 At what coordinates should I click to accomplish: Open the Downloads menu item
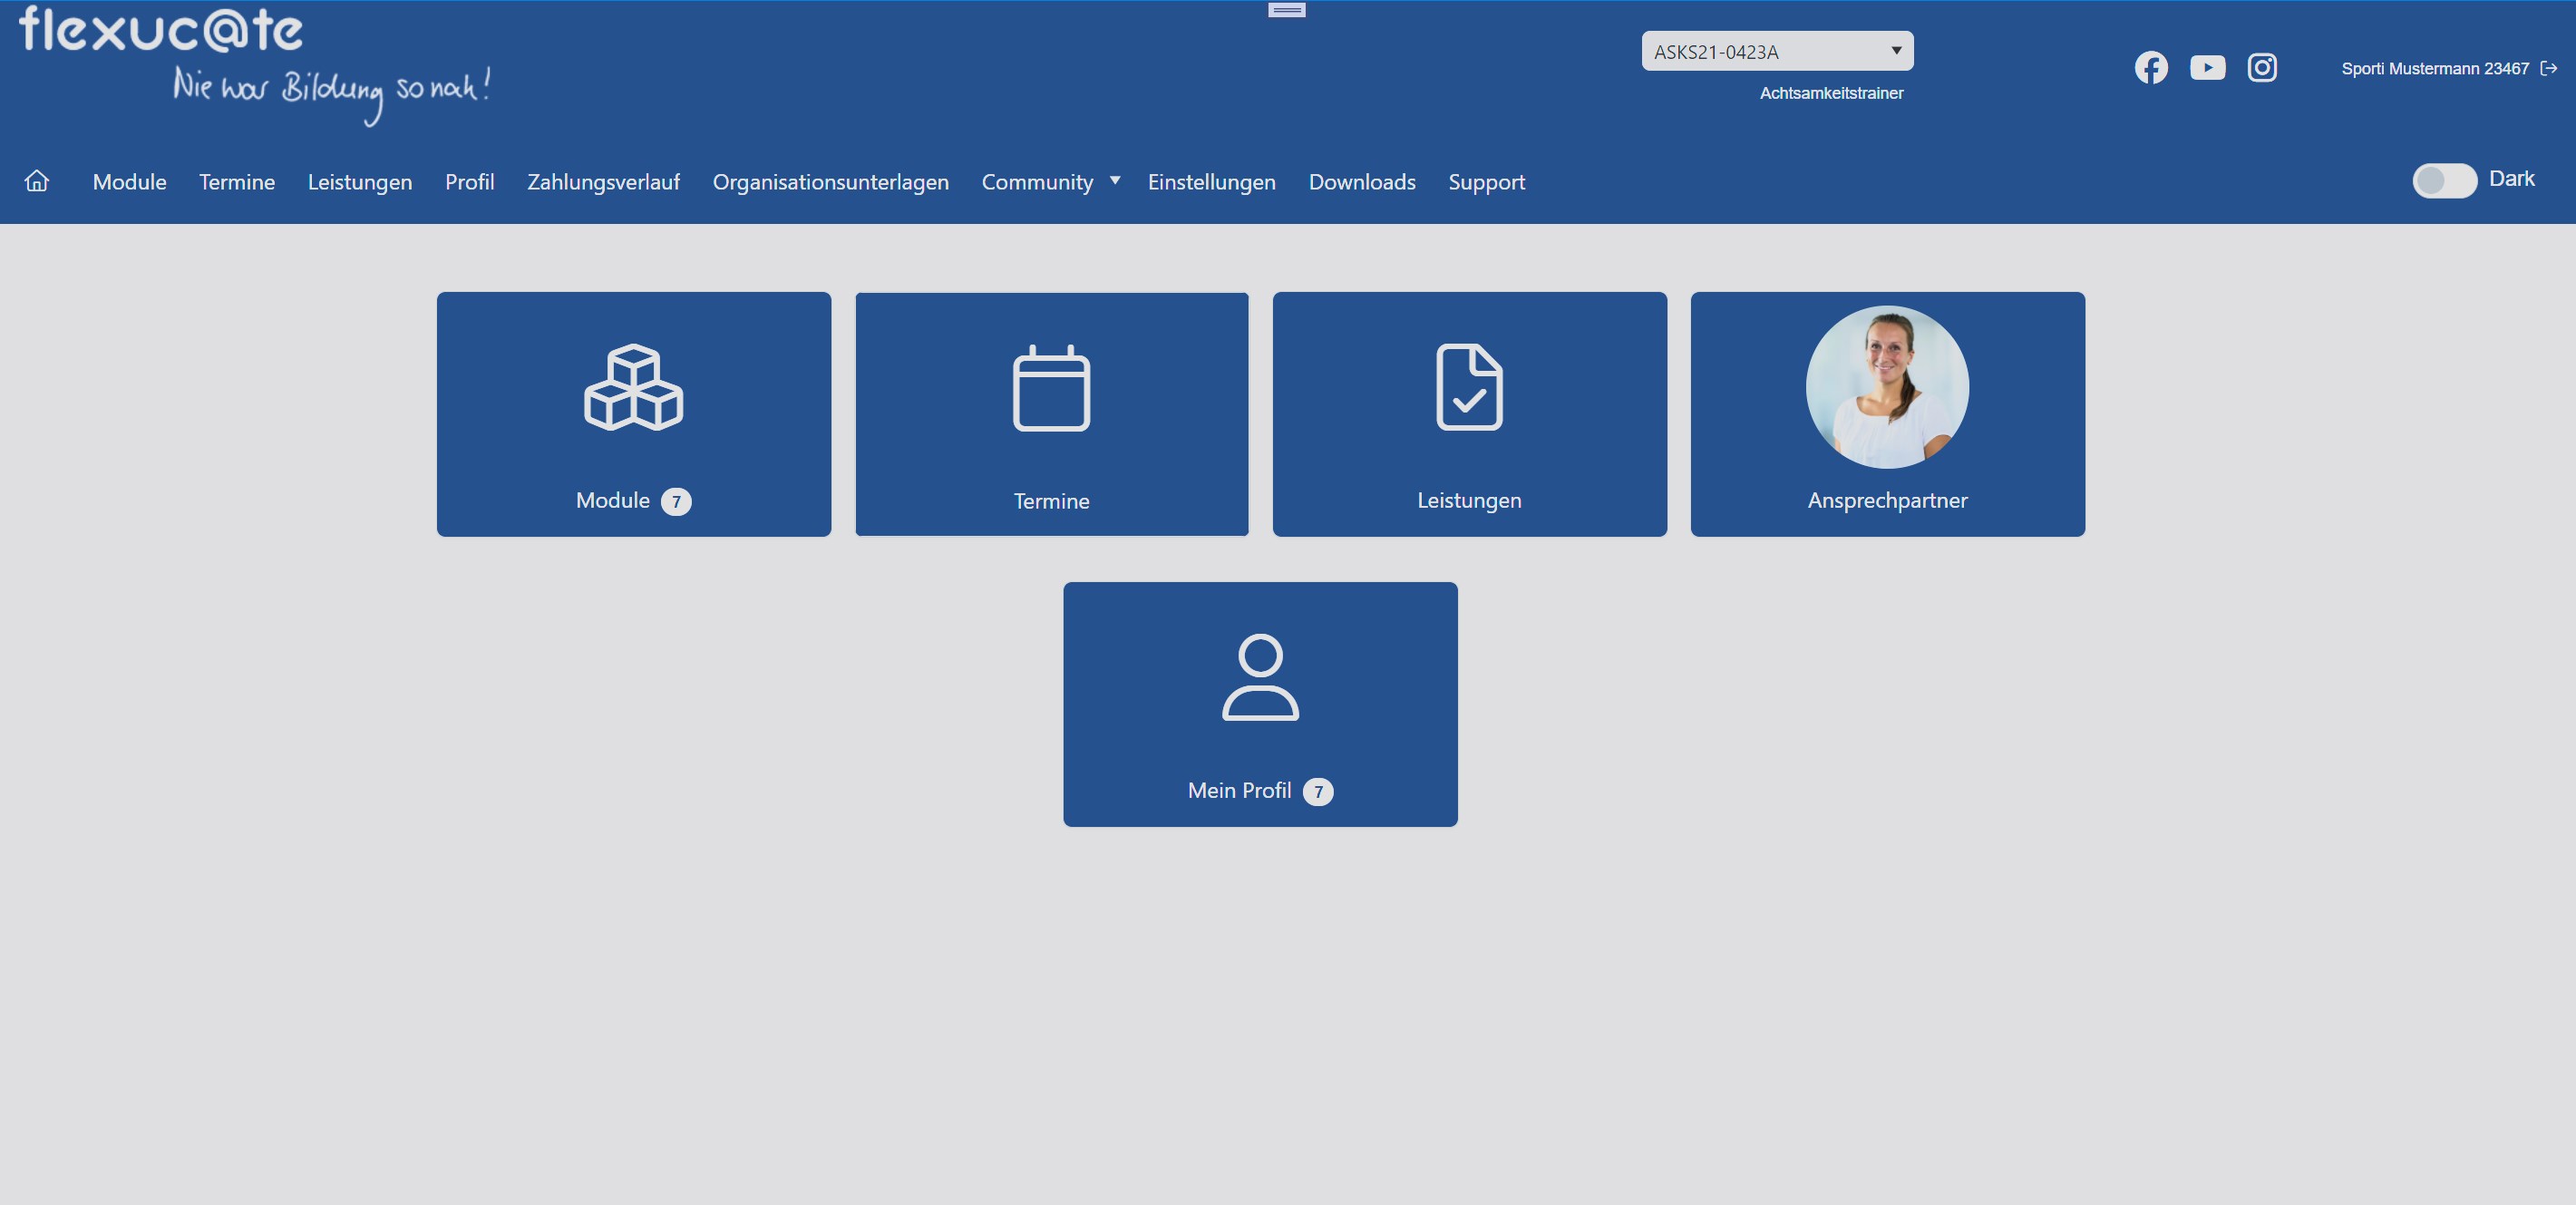(x=1361, y=182)
